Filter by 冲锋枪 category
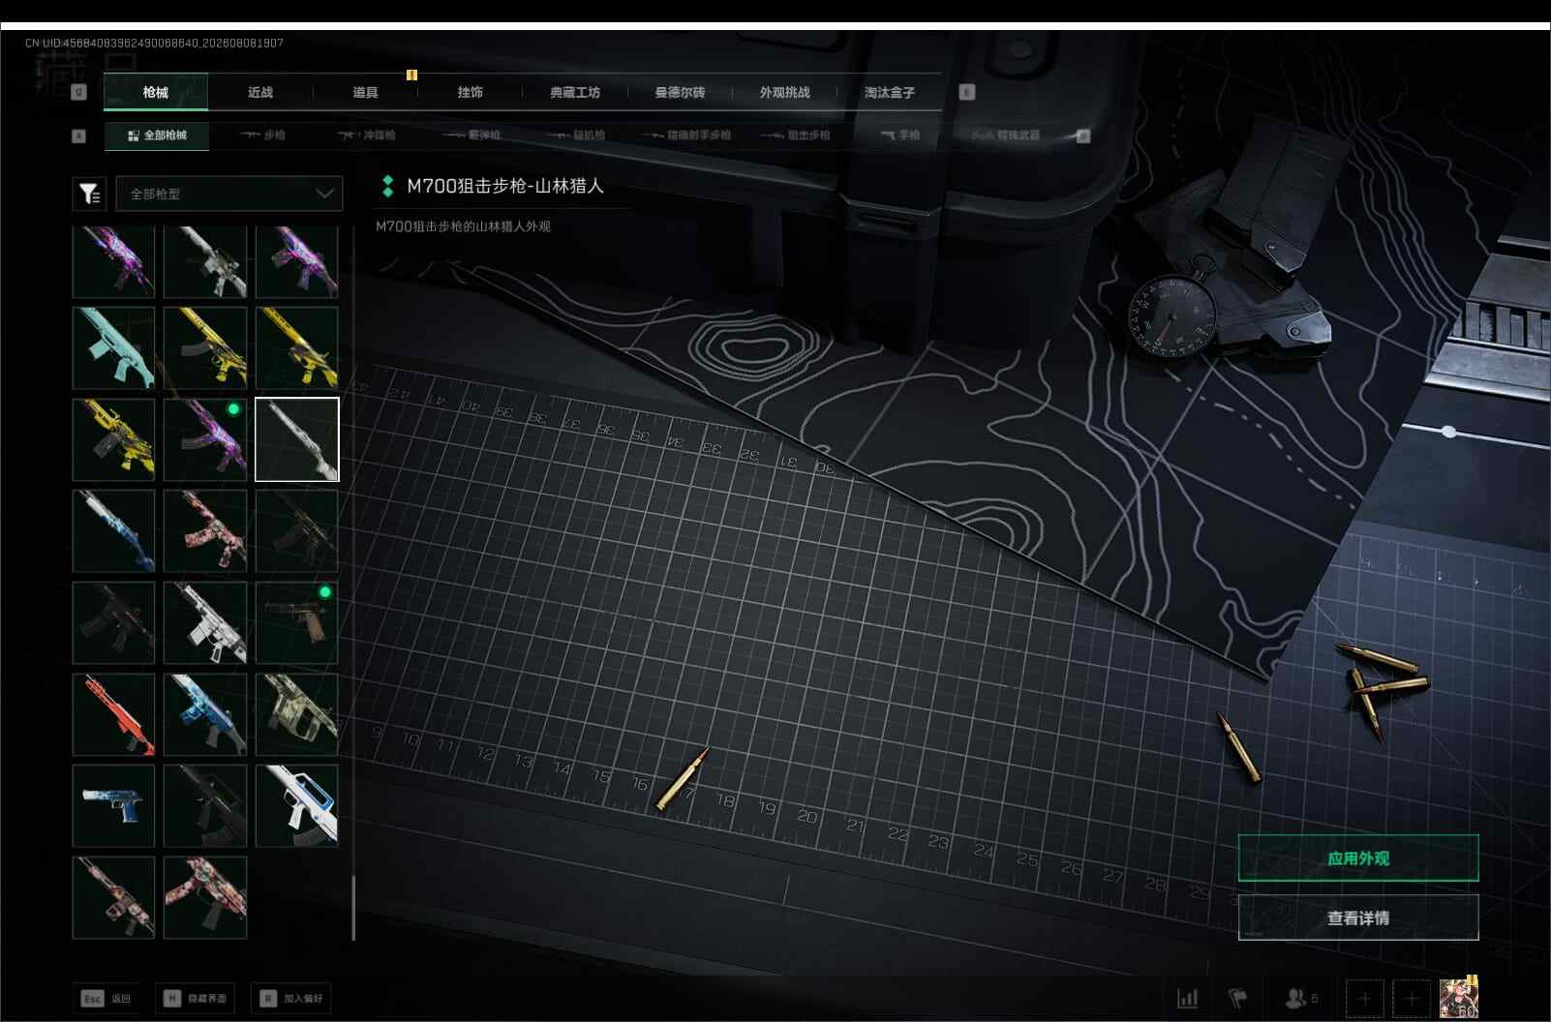Viewport: 1551px width, 1022px height. 366,135
